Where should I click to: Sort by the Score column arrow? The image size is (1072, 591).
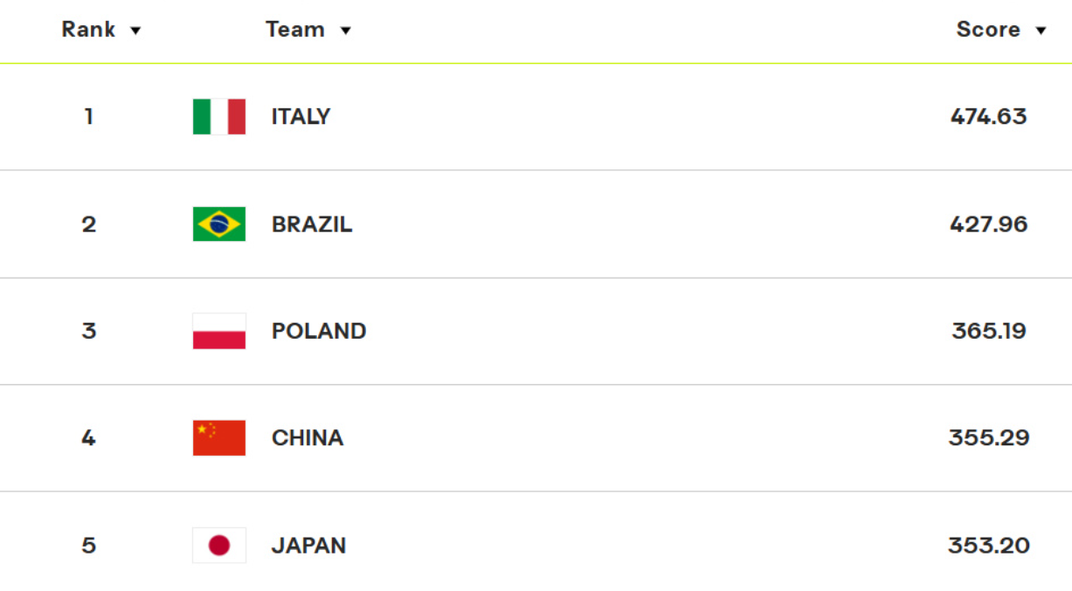point(1041,31)
